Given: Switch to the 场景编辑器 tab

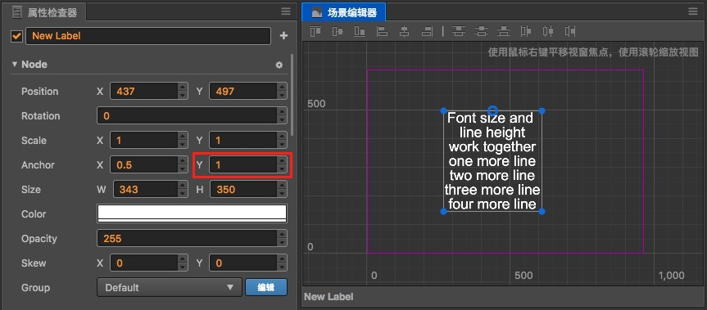Looking at the screenshot, I should tap(344, 12).
